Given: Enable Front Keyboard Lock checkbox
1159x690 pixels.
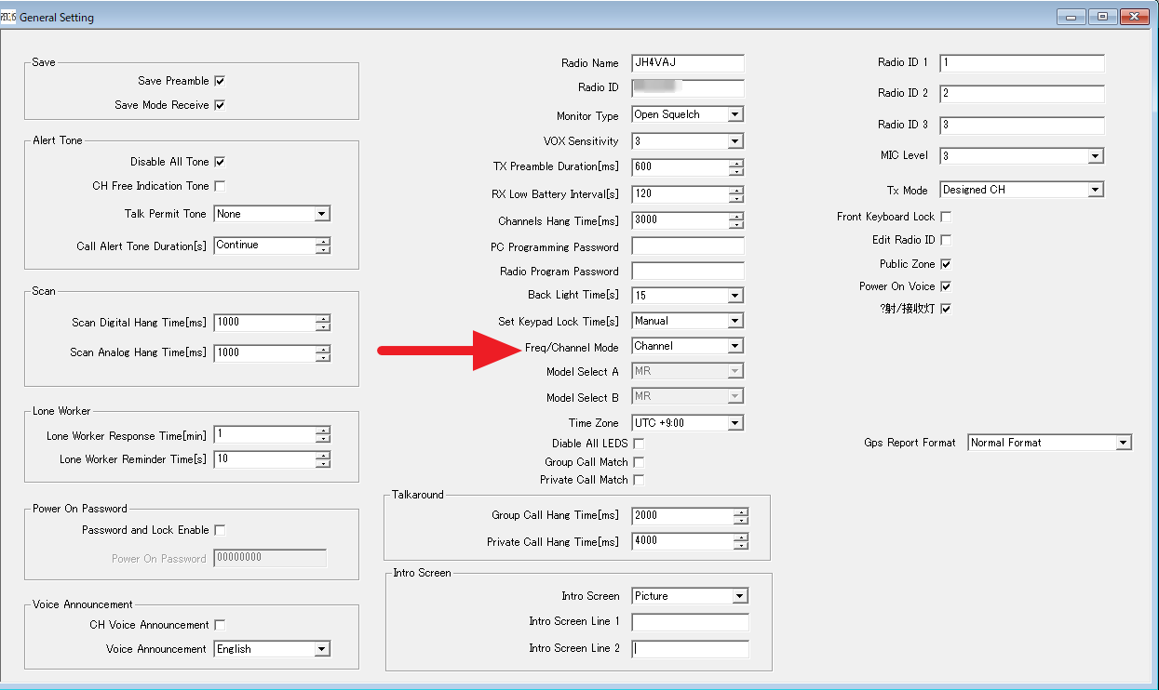Looking at the screenshot, I should coord(946,217).
